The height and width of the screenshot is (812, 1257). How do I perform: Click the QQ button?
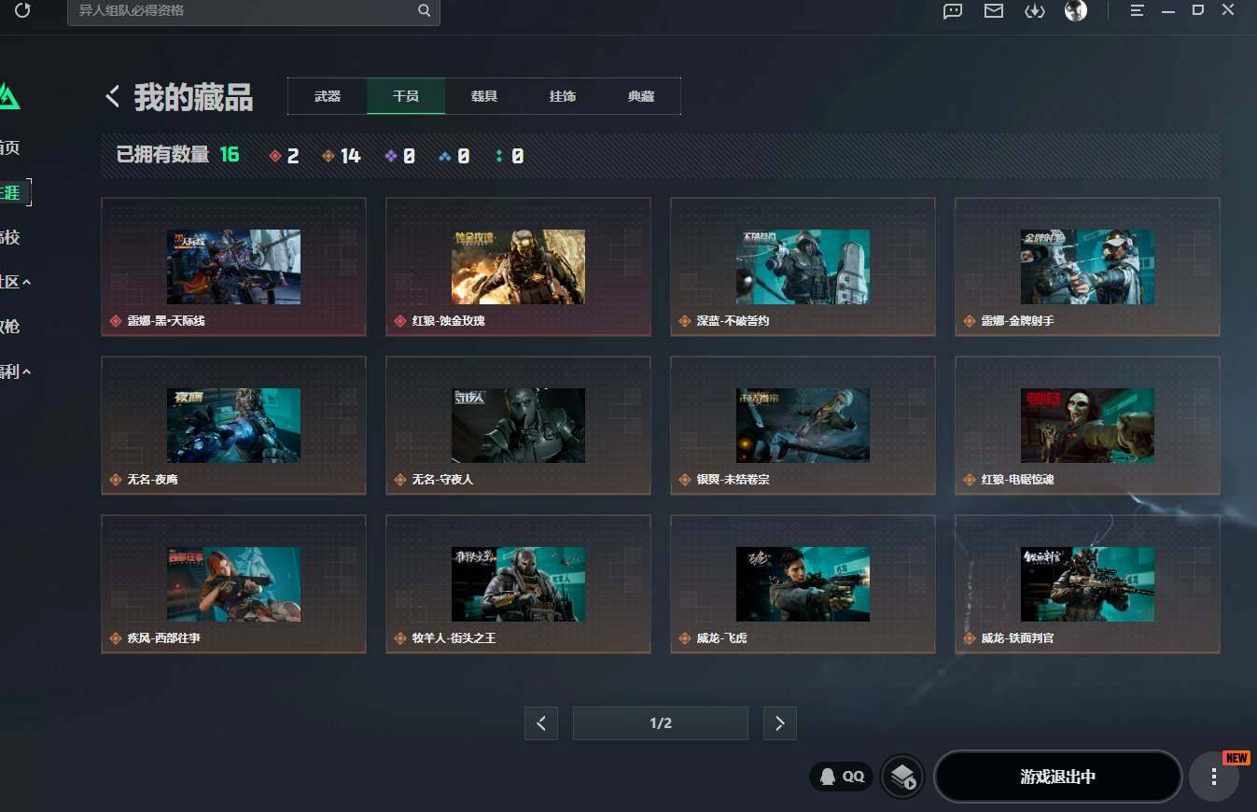pyautogui.click(x=842, y=777)
